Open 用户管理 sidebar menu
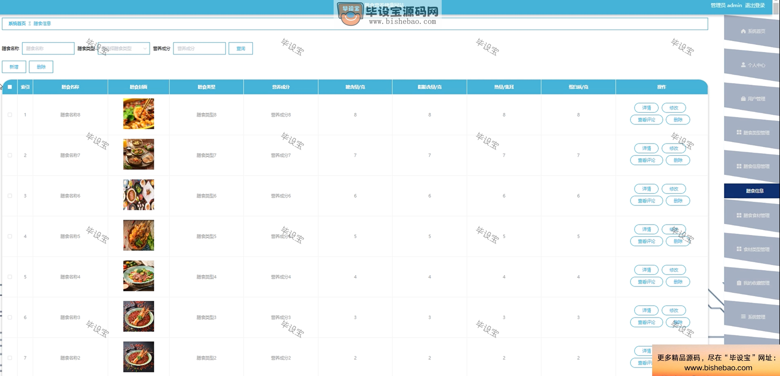The image size is (780, 376). point(752,99)
